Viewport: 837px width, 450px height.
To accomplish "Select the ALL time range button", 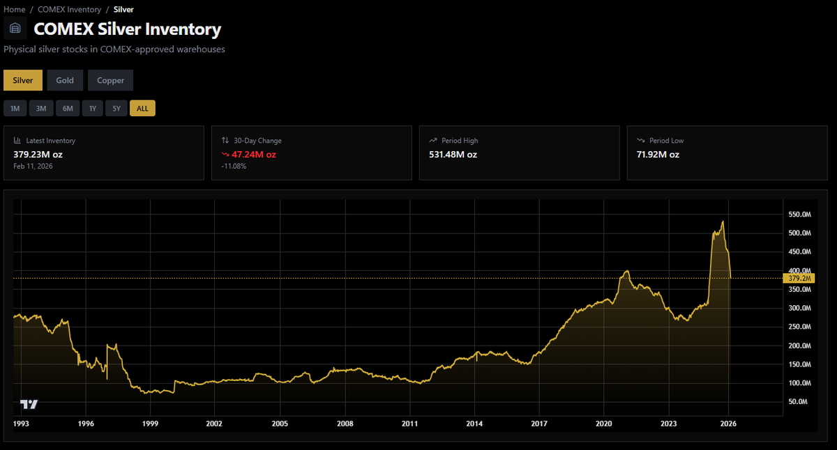I will click(x=142, y=108).
